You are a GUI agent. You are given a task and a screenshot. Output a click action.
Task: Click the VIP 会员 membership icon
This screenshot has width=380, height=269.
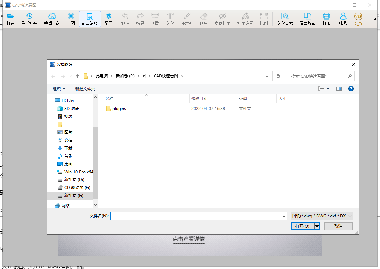[x=358, y=19]
